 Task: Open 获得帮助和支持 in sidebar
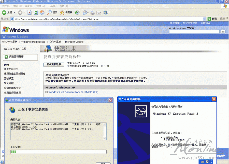(x=12, y=88)
